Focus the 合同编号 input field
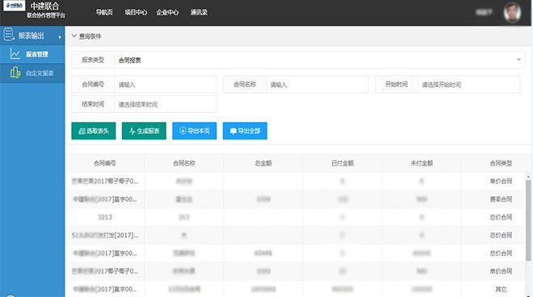This screenshot has height=297, width=533. click(166, 85)
